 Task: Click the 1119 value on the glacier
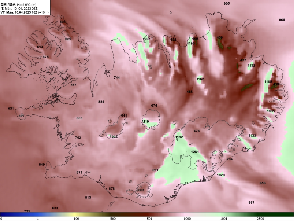(145, 122)
